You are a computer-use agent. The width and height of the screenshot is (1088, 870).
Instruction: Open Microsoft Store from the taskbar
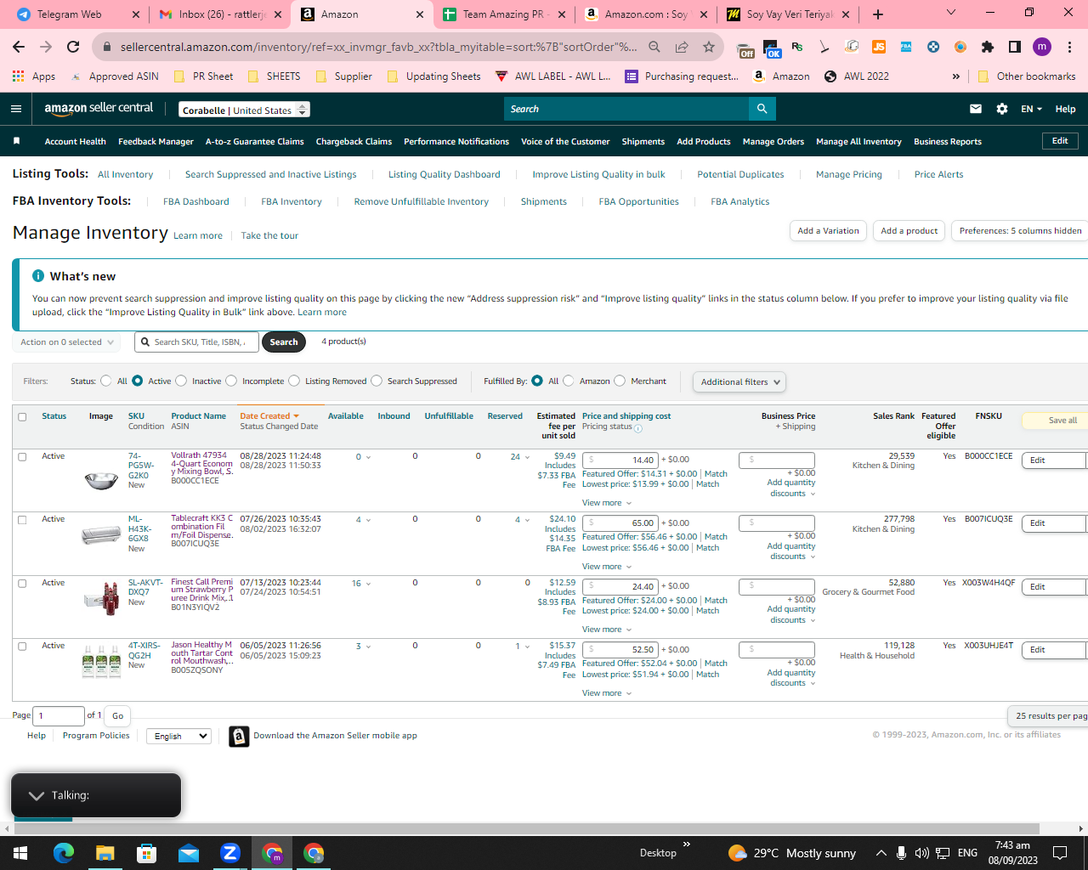[x=147, y=853]
